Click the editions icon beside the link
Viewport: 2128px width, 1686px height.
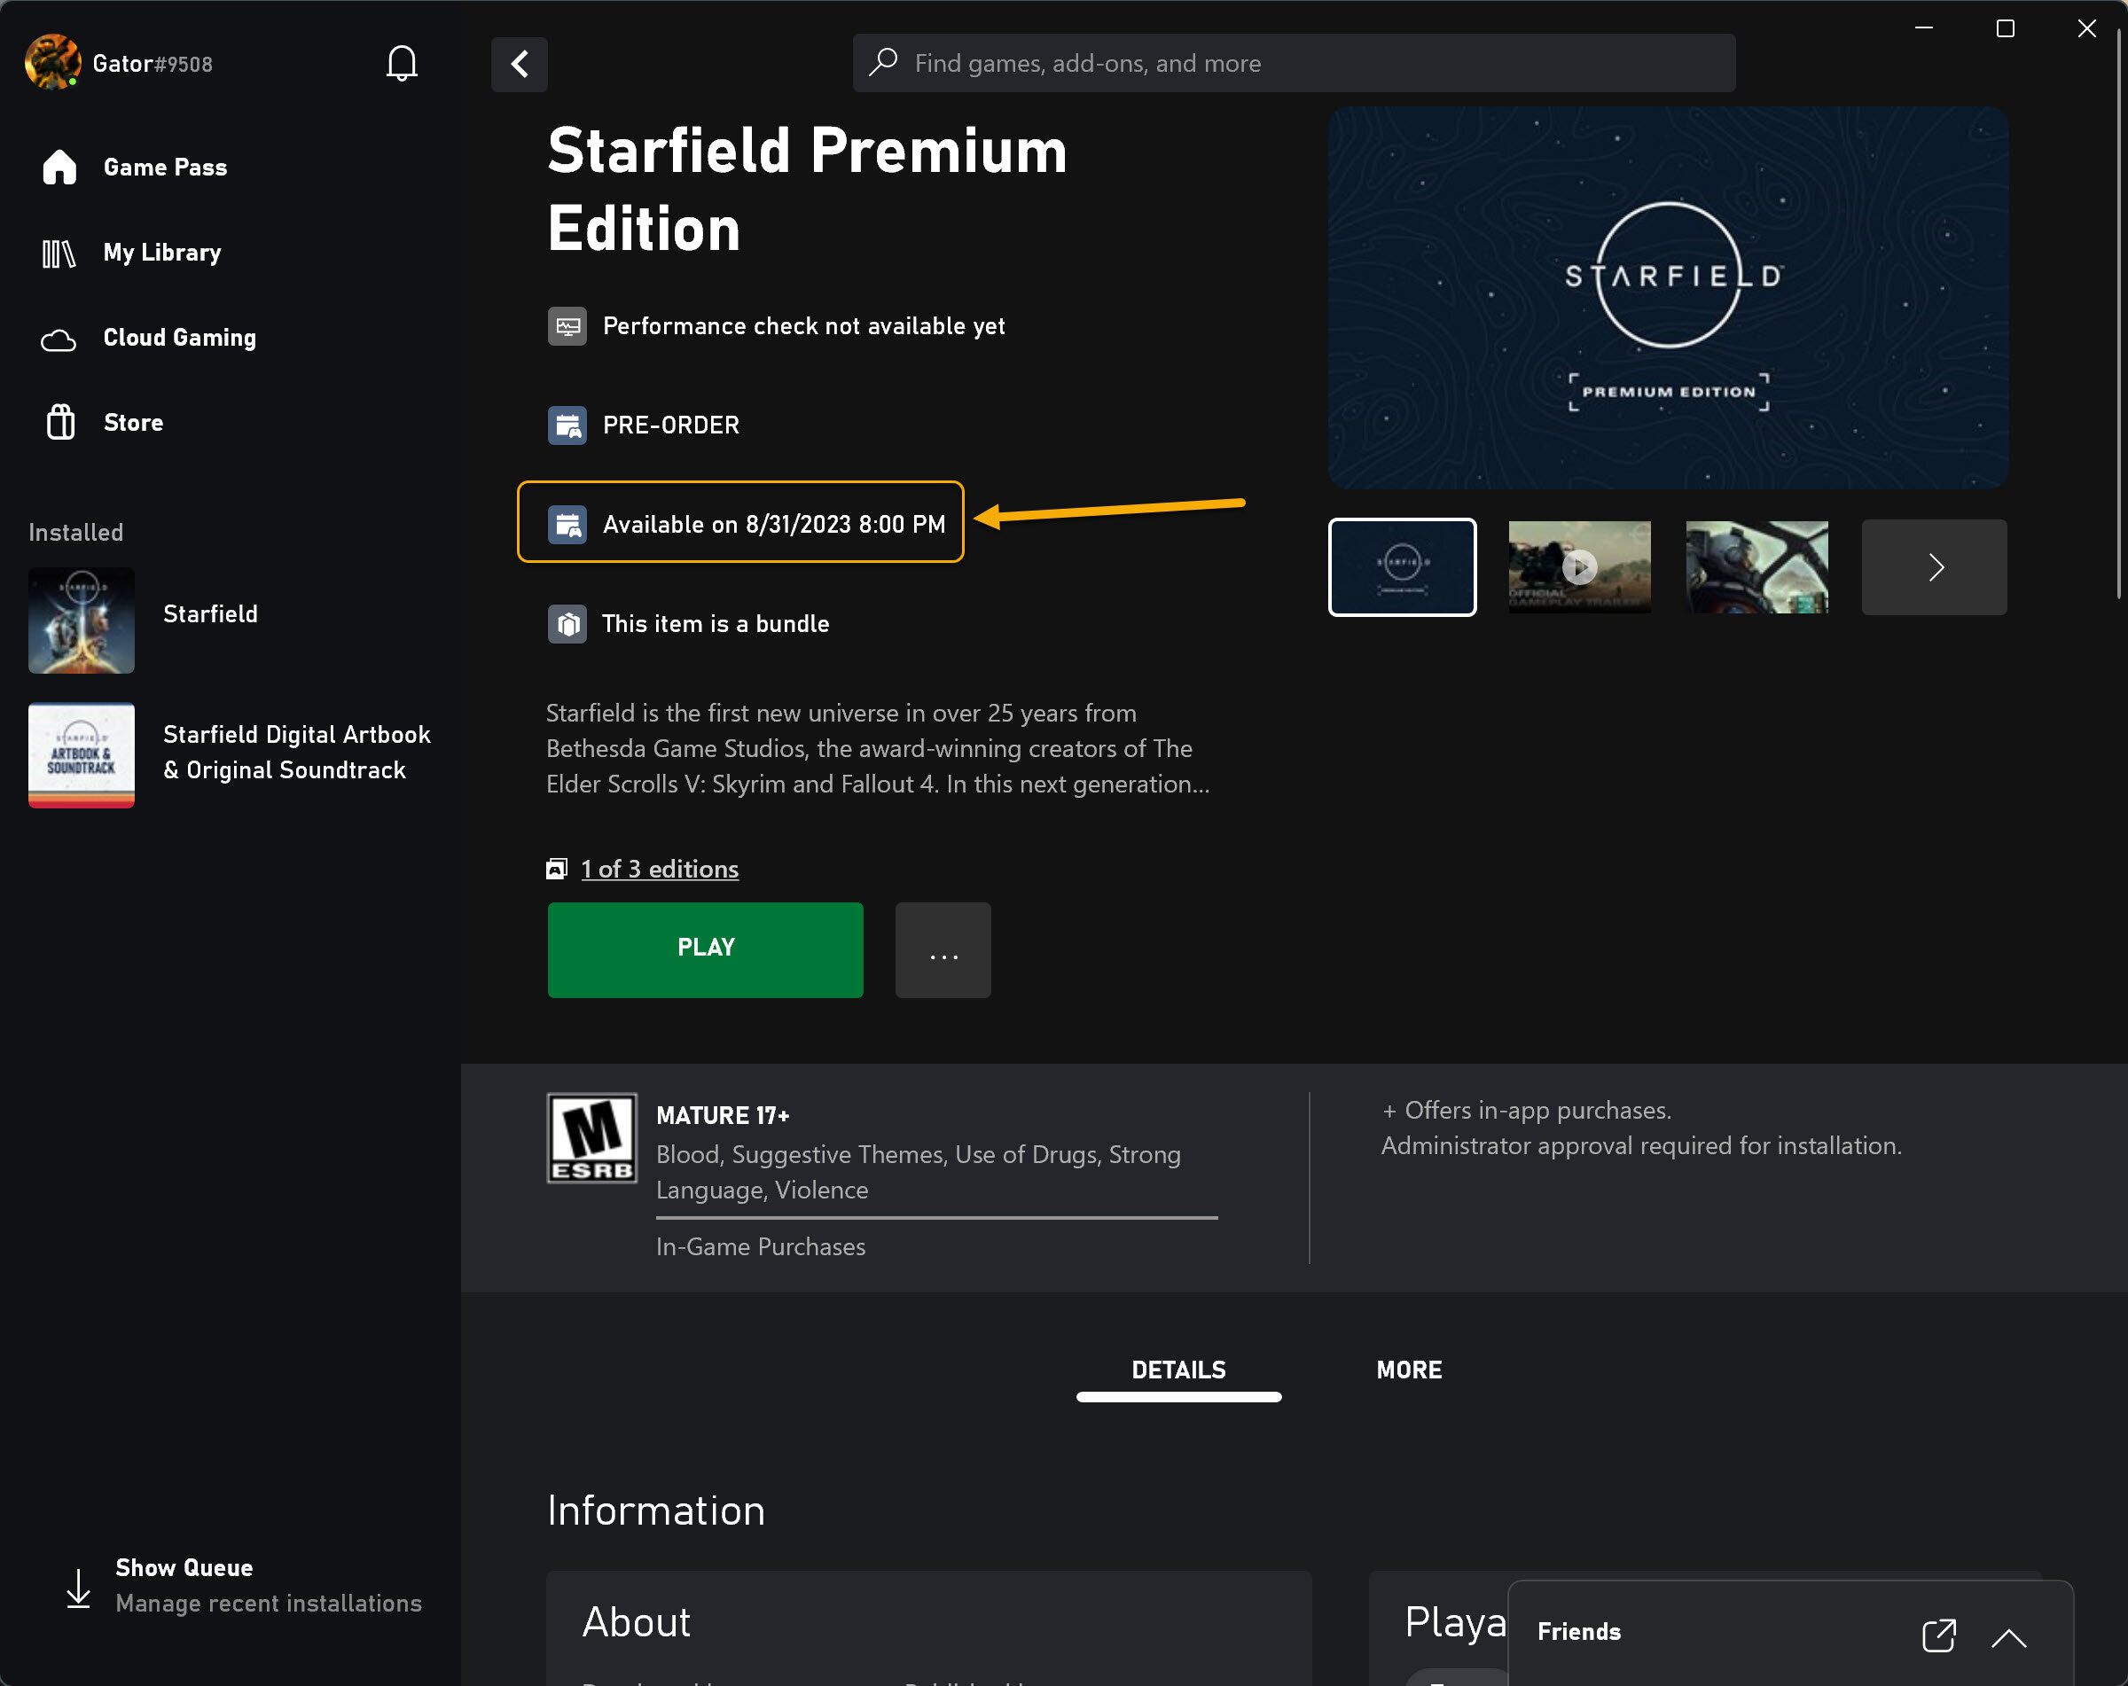557,869
